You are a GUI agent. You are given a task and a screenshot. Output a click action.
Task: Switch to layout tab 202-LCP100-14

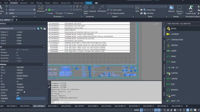(177, 106)
